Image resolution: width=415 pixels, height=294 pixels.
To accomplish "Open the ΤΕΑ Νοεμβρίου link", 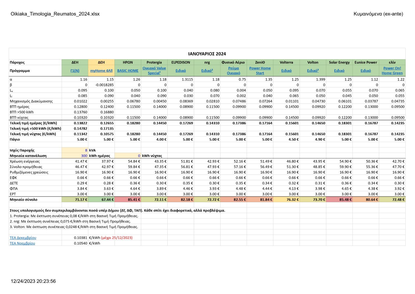I will click(22, 243).
